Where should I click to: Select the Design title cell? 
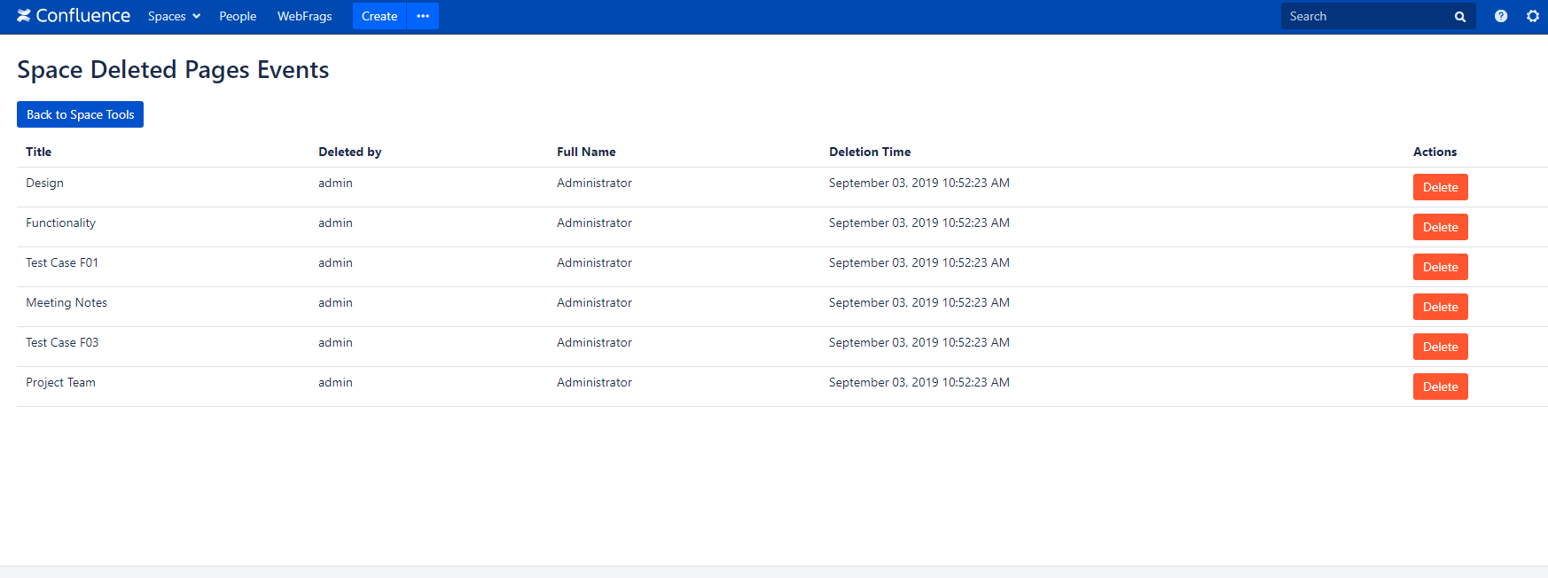click(x=44, y=183)
